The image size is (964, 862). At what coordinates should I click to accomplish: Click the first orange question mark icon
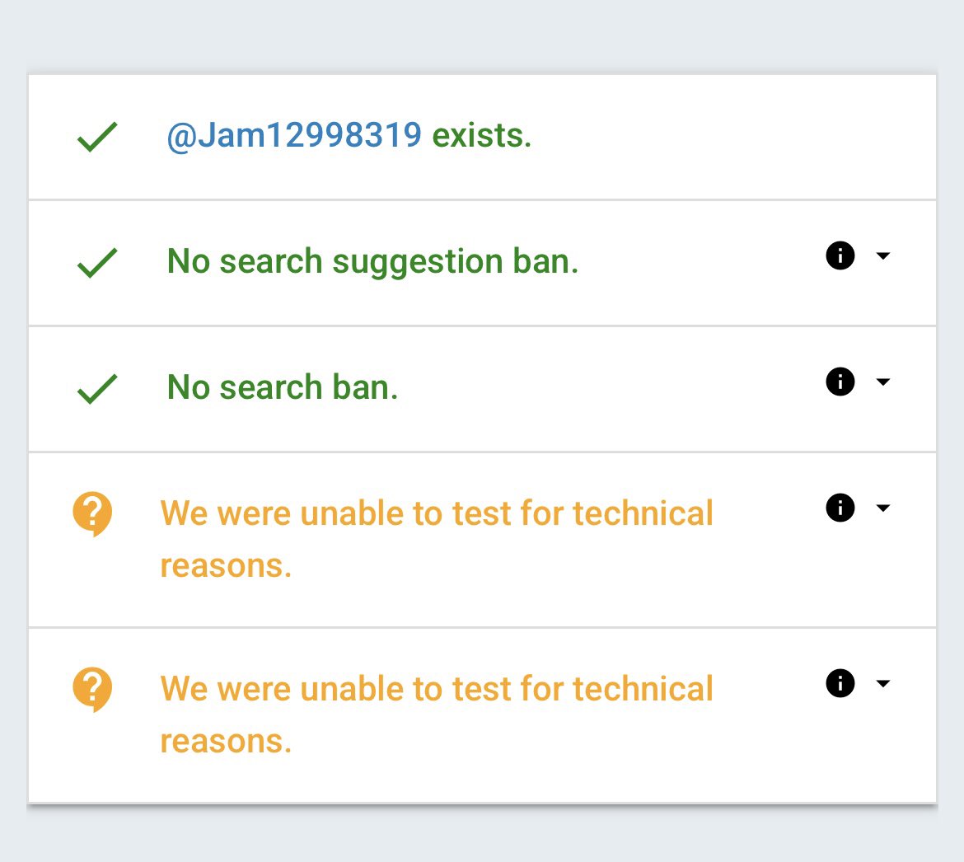coord(92,514)
